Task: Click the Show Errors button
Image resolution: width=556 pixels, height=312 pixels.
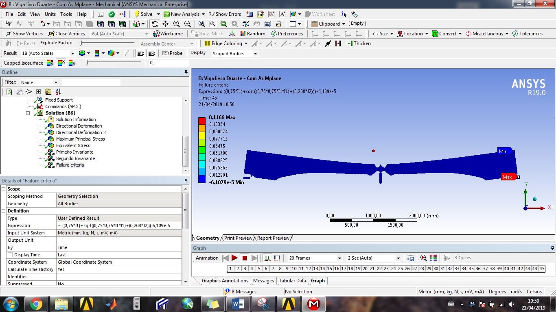Action: point(225,14)
